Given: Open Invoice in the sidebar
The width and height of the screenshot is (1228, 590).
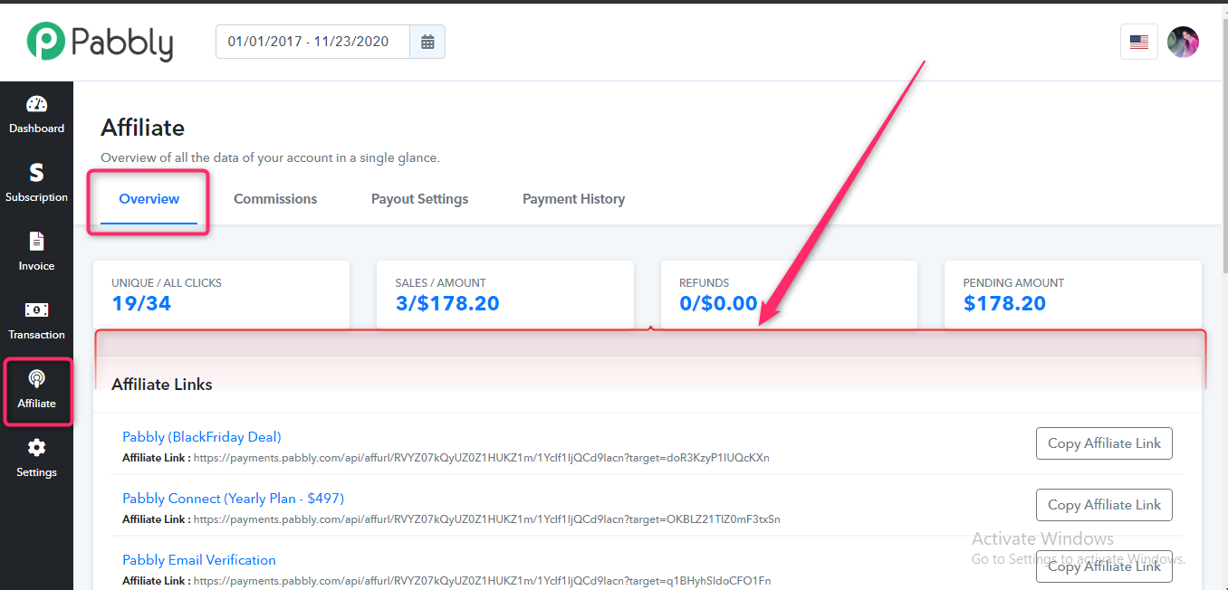Looking at the screenshot, I should click(36, 252).
